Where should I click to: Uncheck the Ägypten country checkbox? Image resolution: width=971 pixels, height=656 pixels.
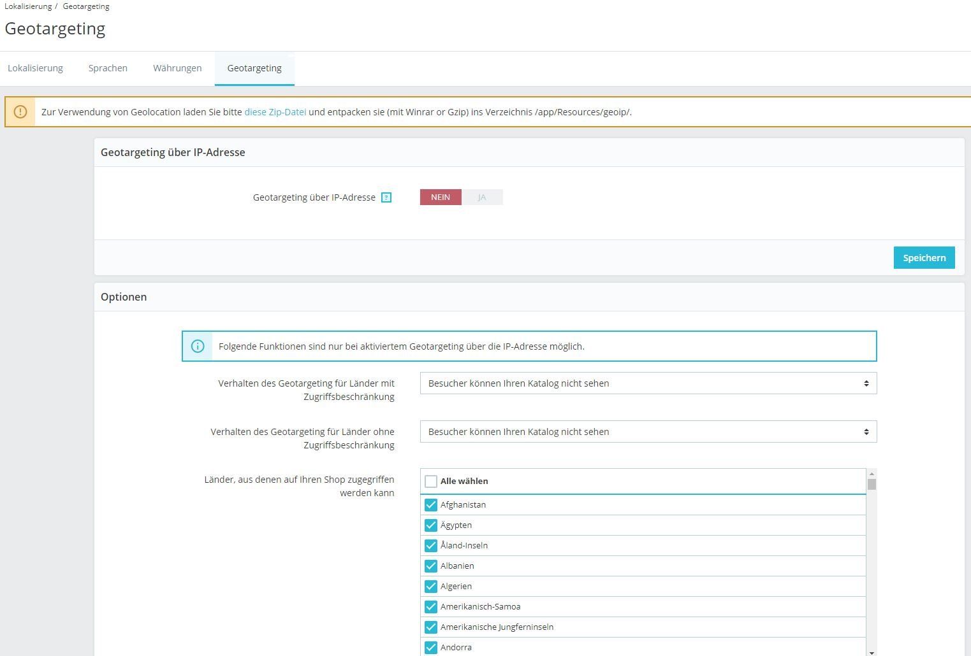point(431,525)
